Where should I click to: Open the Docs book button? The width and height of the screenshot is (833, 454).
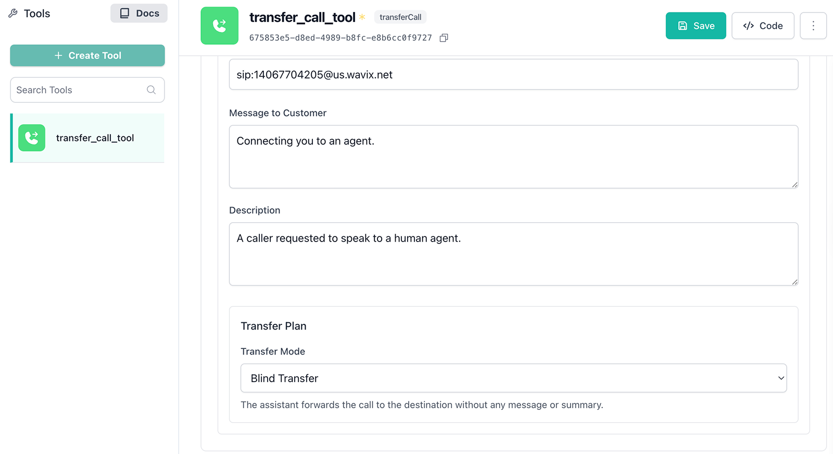(138, 14)
